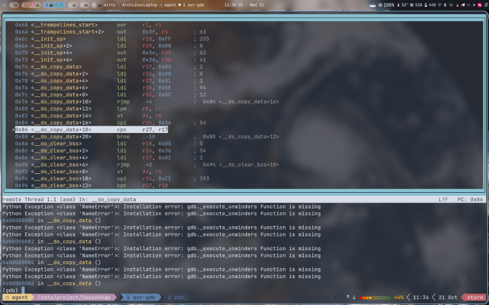Click the 0x96 cpc r27, r18 line
This screenshot has height=305, width=489.
point(91,185)
